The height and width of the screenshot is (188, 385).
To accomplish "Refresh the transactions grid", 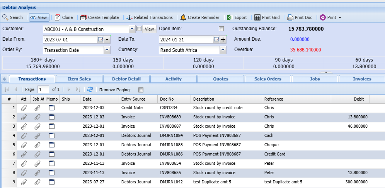I will (90, 89).
